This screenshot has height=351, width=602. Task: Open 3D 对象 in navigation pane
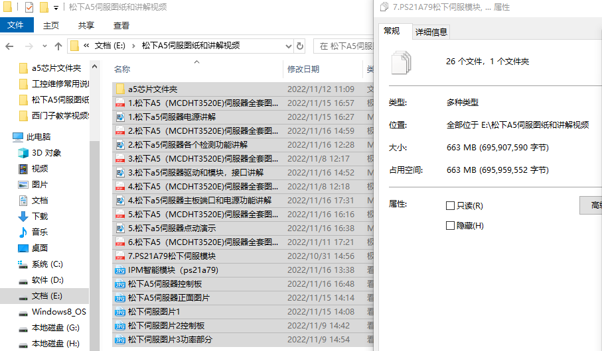(x=46, y=153)
